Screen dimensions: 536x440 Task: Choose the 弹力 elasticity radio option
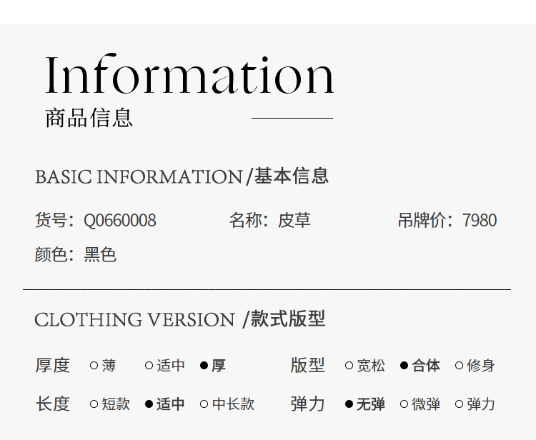point(475,404)
